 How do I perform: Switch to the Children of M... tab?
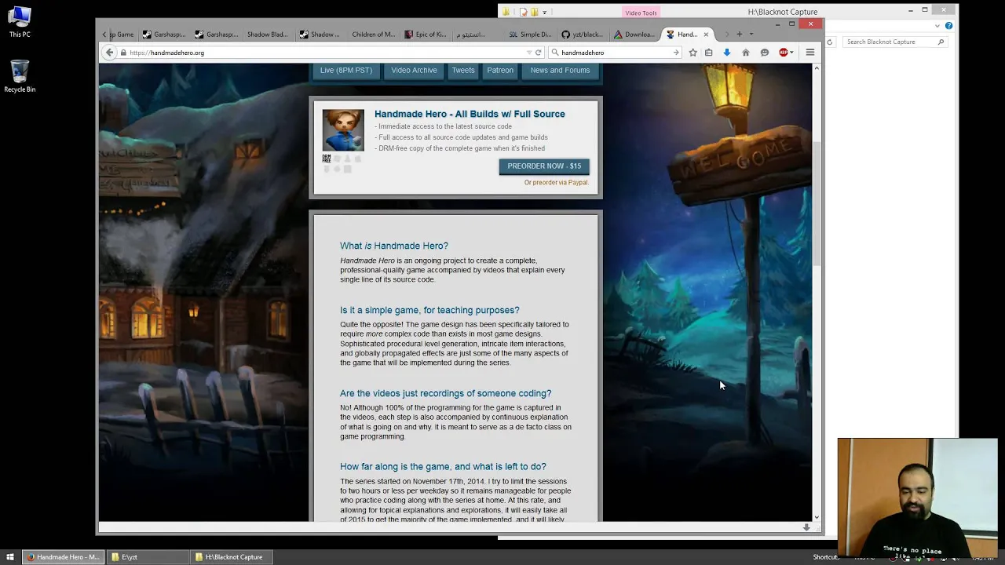pyautogui.click(x=373, y=35)
